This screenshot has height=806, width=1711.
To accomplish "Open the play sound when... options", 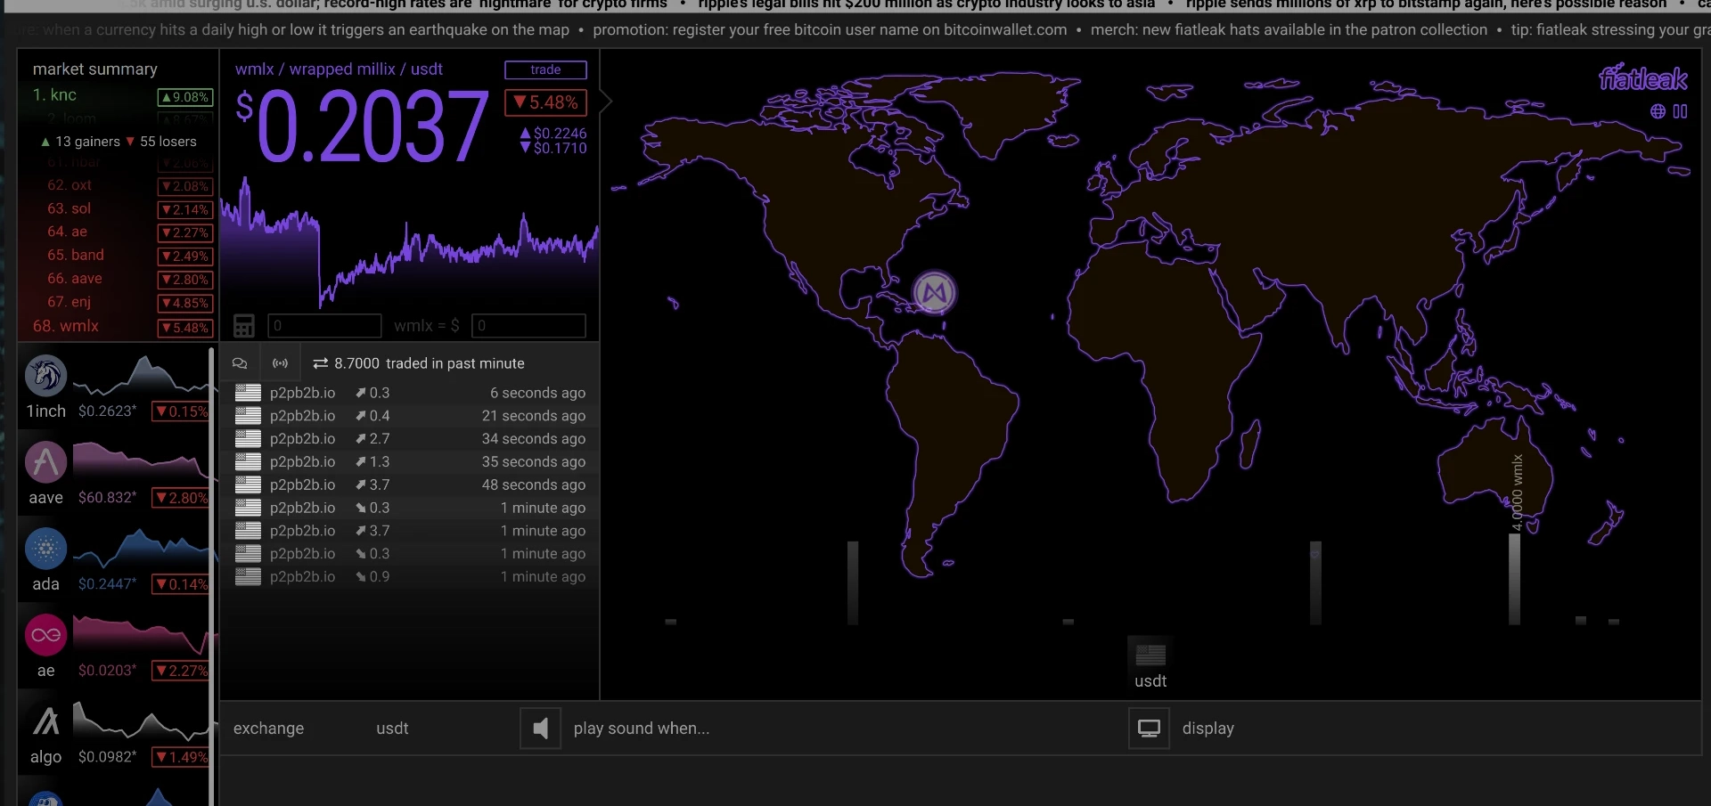I will 642,729.
